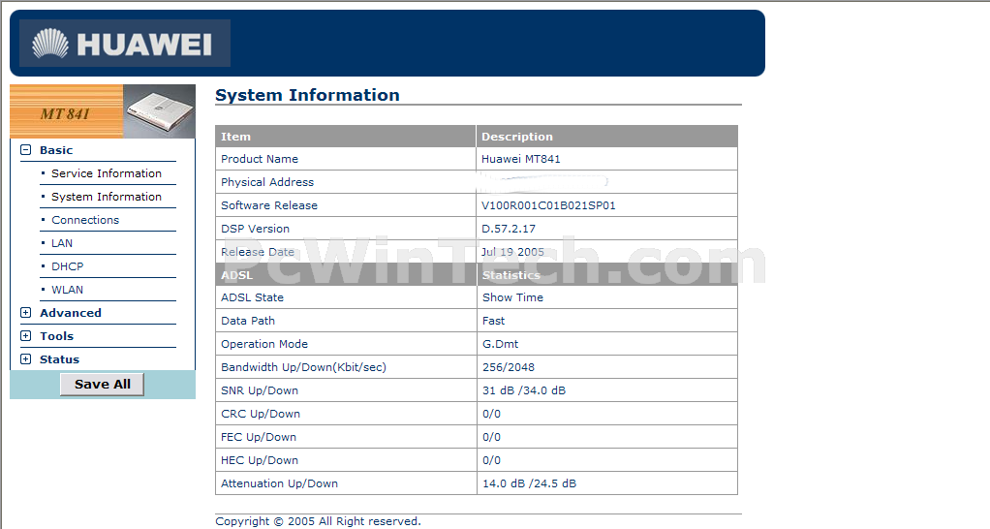Click the 'Physical Address' row label
The width and height of the screenshot is (990, 529).
click(x=267, y=182)
